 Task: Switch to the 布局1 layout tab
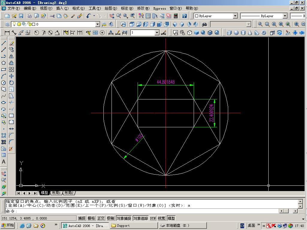(x=56, y=193)
